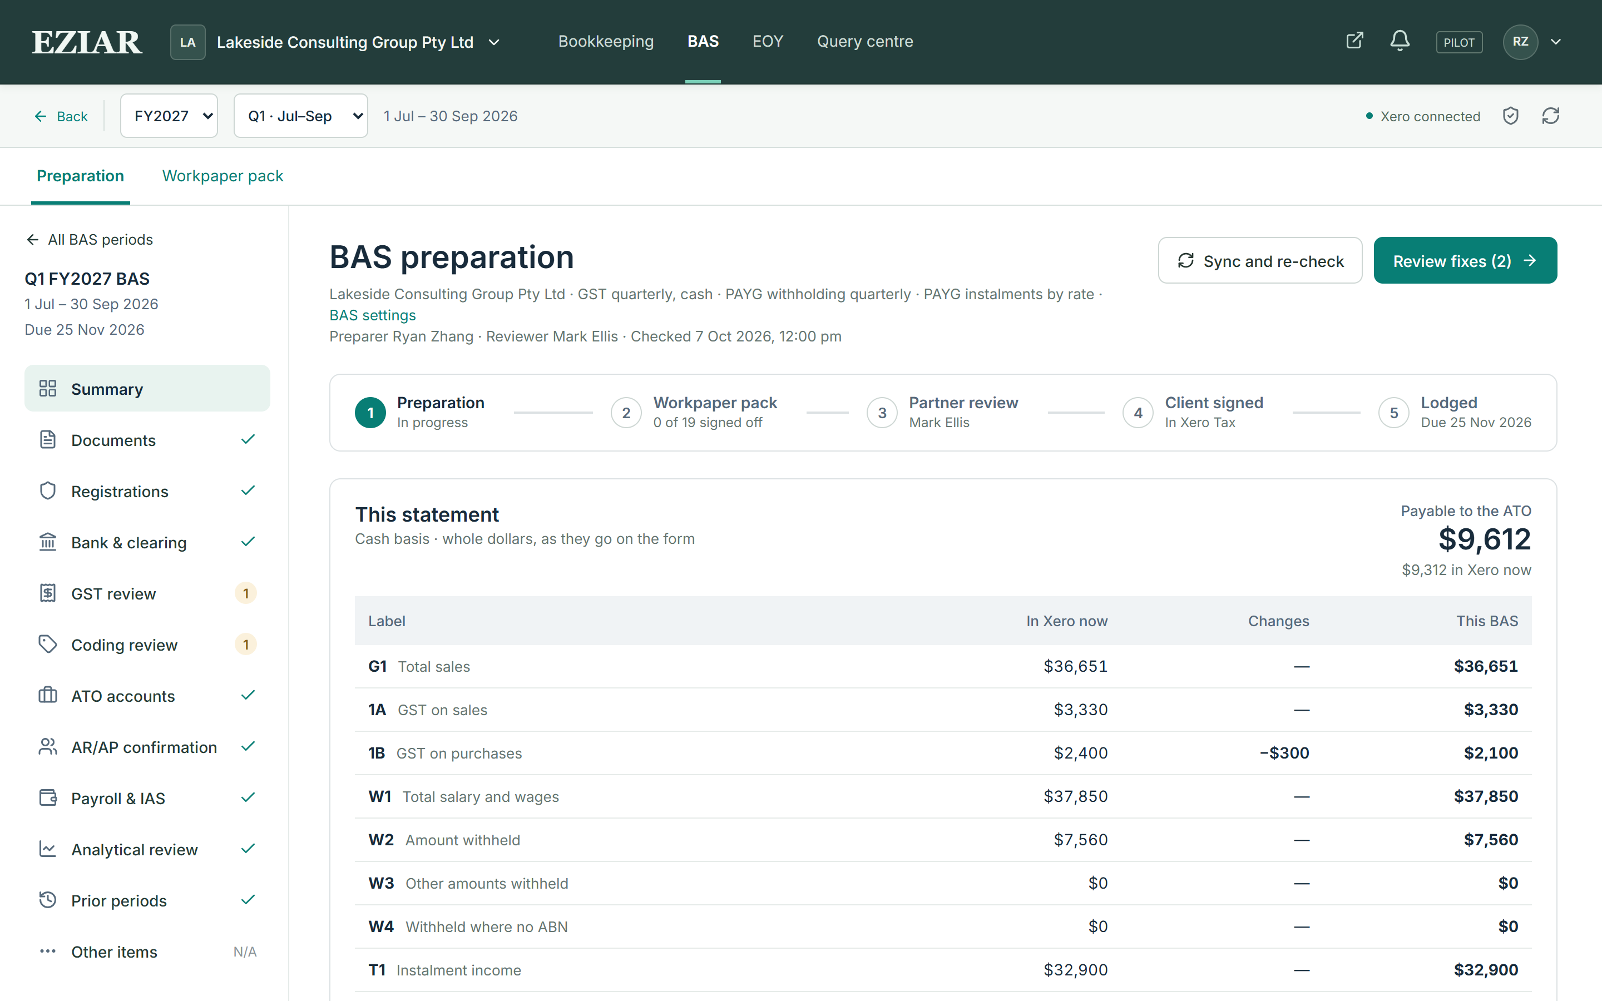Screen dimensions: 1602x1001
Task: Open the Registrations section
Action: tap(147, 491)
